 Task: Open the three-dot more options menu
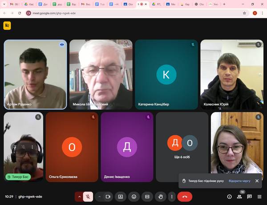(x=172, y=197)
